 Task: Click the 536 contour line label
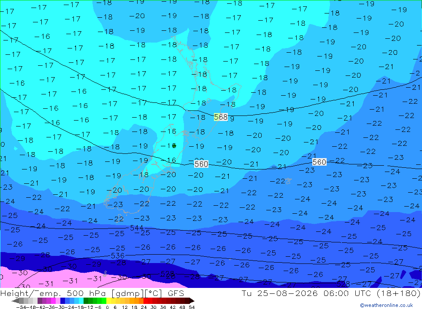tap(118, 255)
